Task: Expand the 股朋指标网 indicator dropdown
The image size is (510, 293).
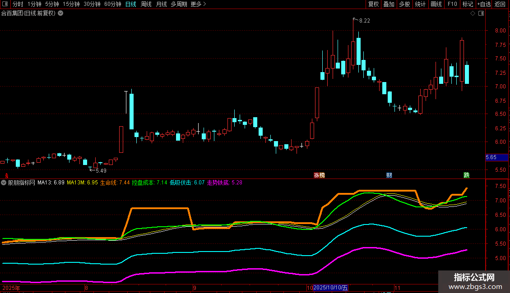Action: (4, 183)
